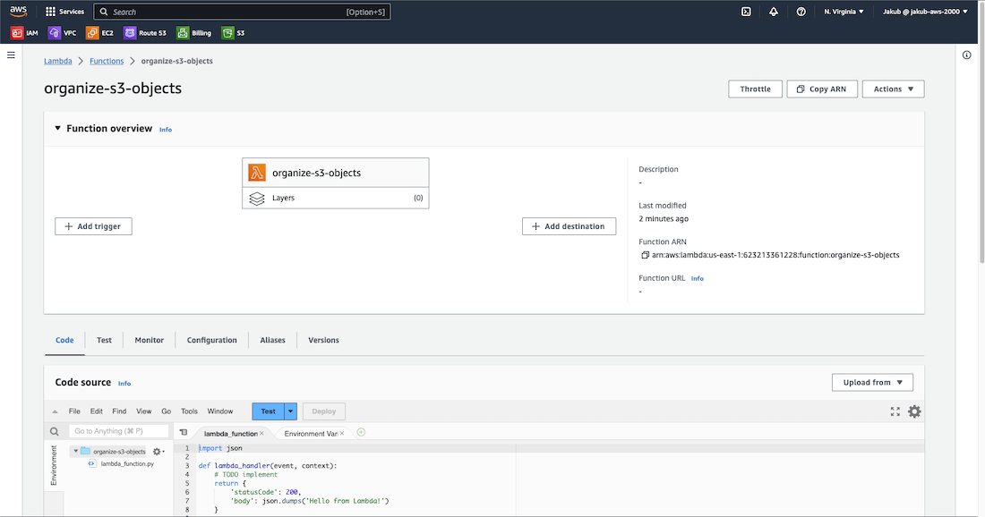Open the CloudShell terminal icon

pyautogui.click(x=746, y=12)
